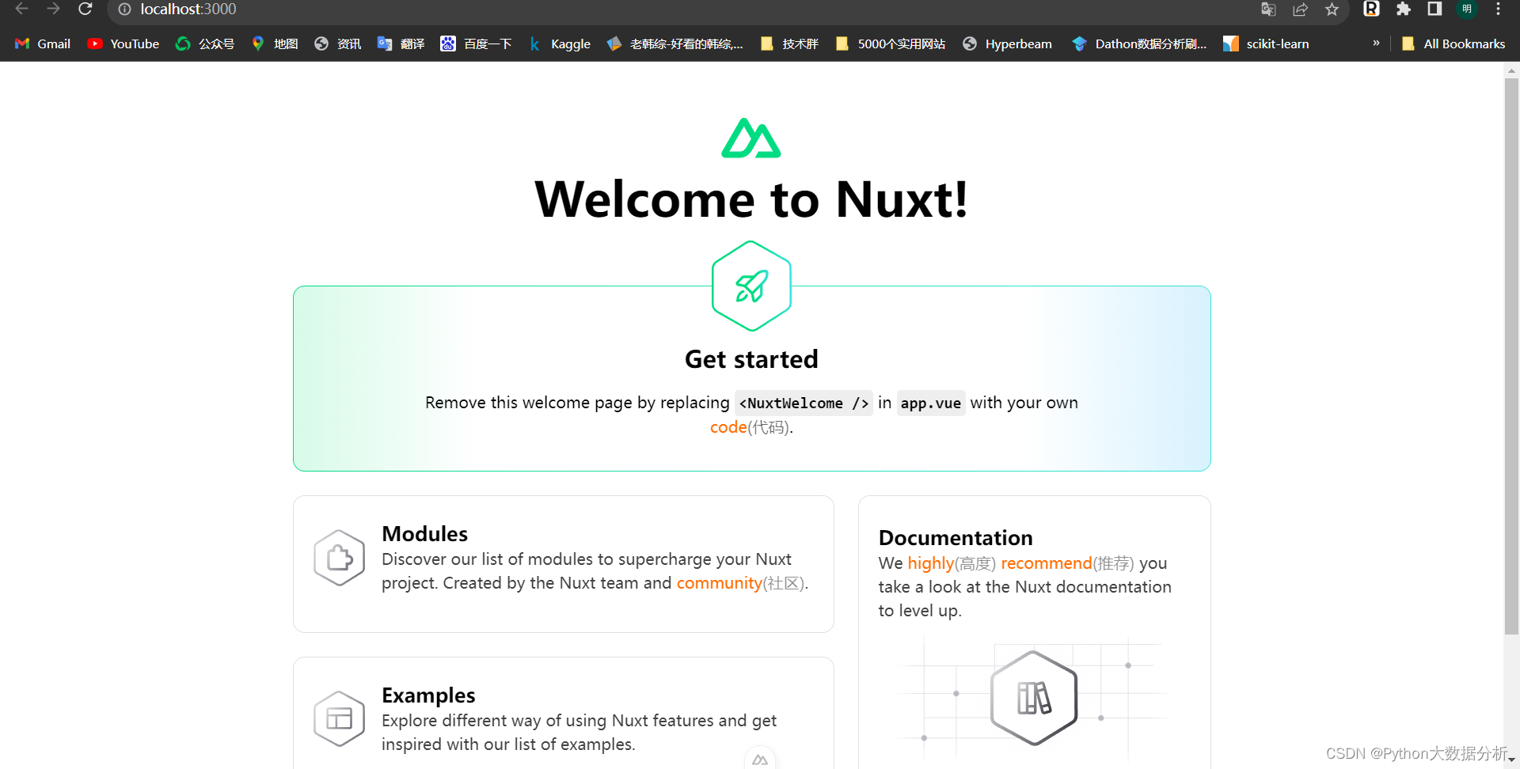Click the browser back arrow
The height and width of the screenshot is (769, 1520).
click(x=21, y=9)
